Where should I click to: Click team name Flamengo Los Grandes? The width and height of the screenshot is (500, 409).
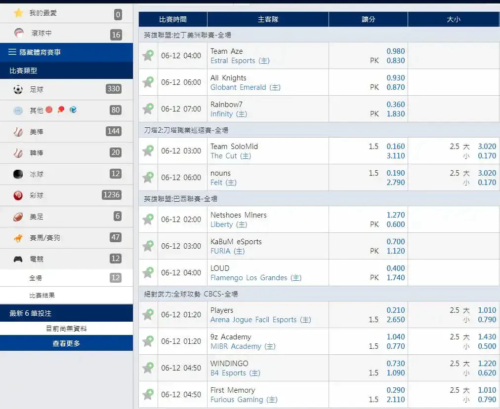(x=249, y=278)
